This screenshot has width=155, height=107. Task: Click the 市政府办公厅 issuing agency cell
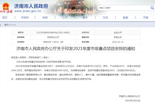pyautogui.click(x=53, y=37)
